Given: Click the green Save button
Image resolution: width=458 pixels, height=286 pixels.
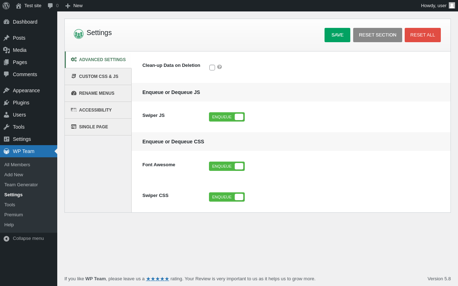Looking at the screenshot, I should 337,35.
